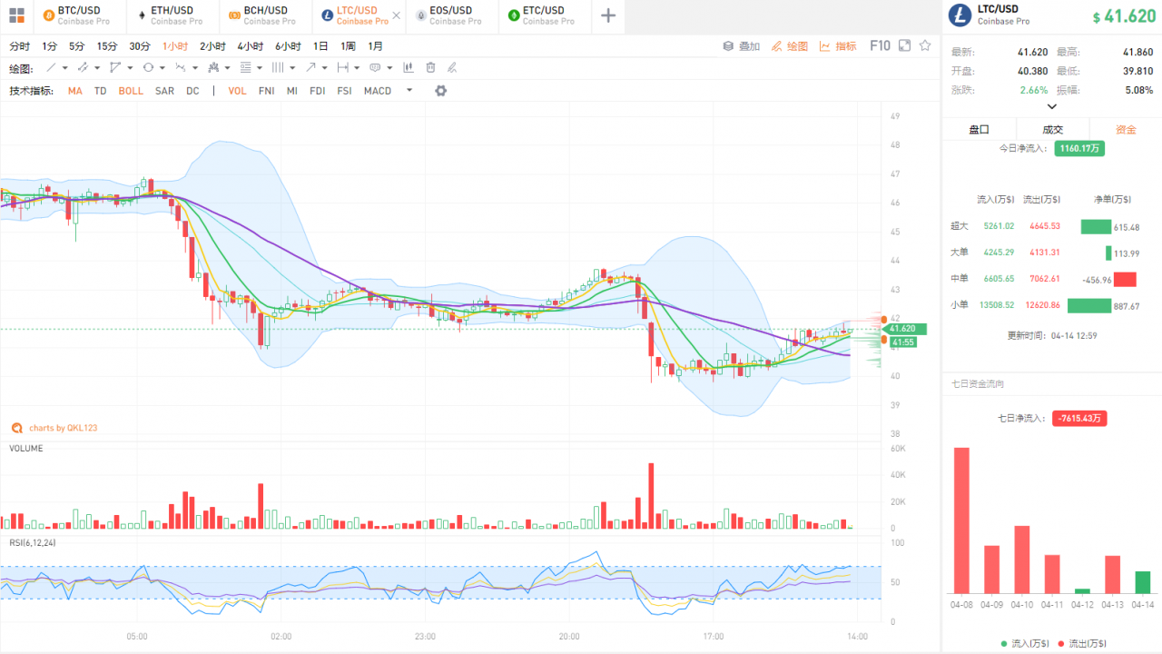Click the 04-14 green inflow bar
Image resolution: width=1162 pixels, height=654 pixels.
(x=1142, y=582)
